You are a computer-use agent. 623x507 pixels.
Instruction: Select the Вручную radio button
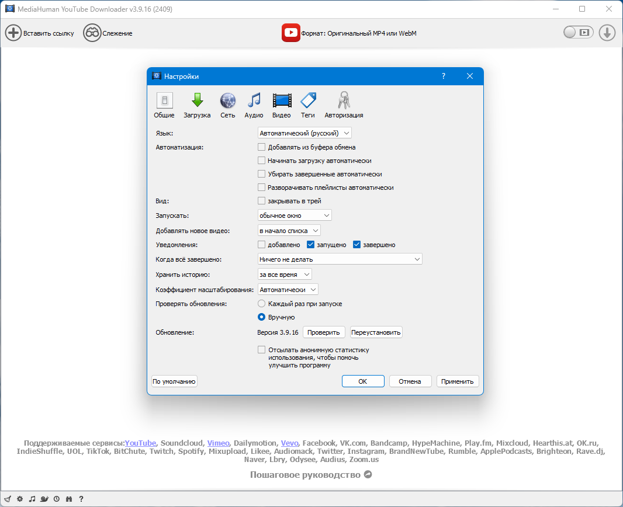click(x=261, y=317)
